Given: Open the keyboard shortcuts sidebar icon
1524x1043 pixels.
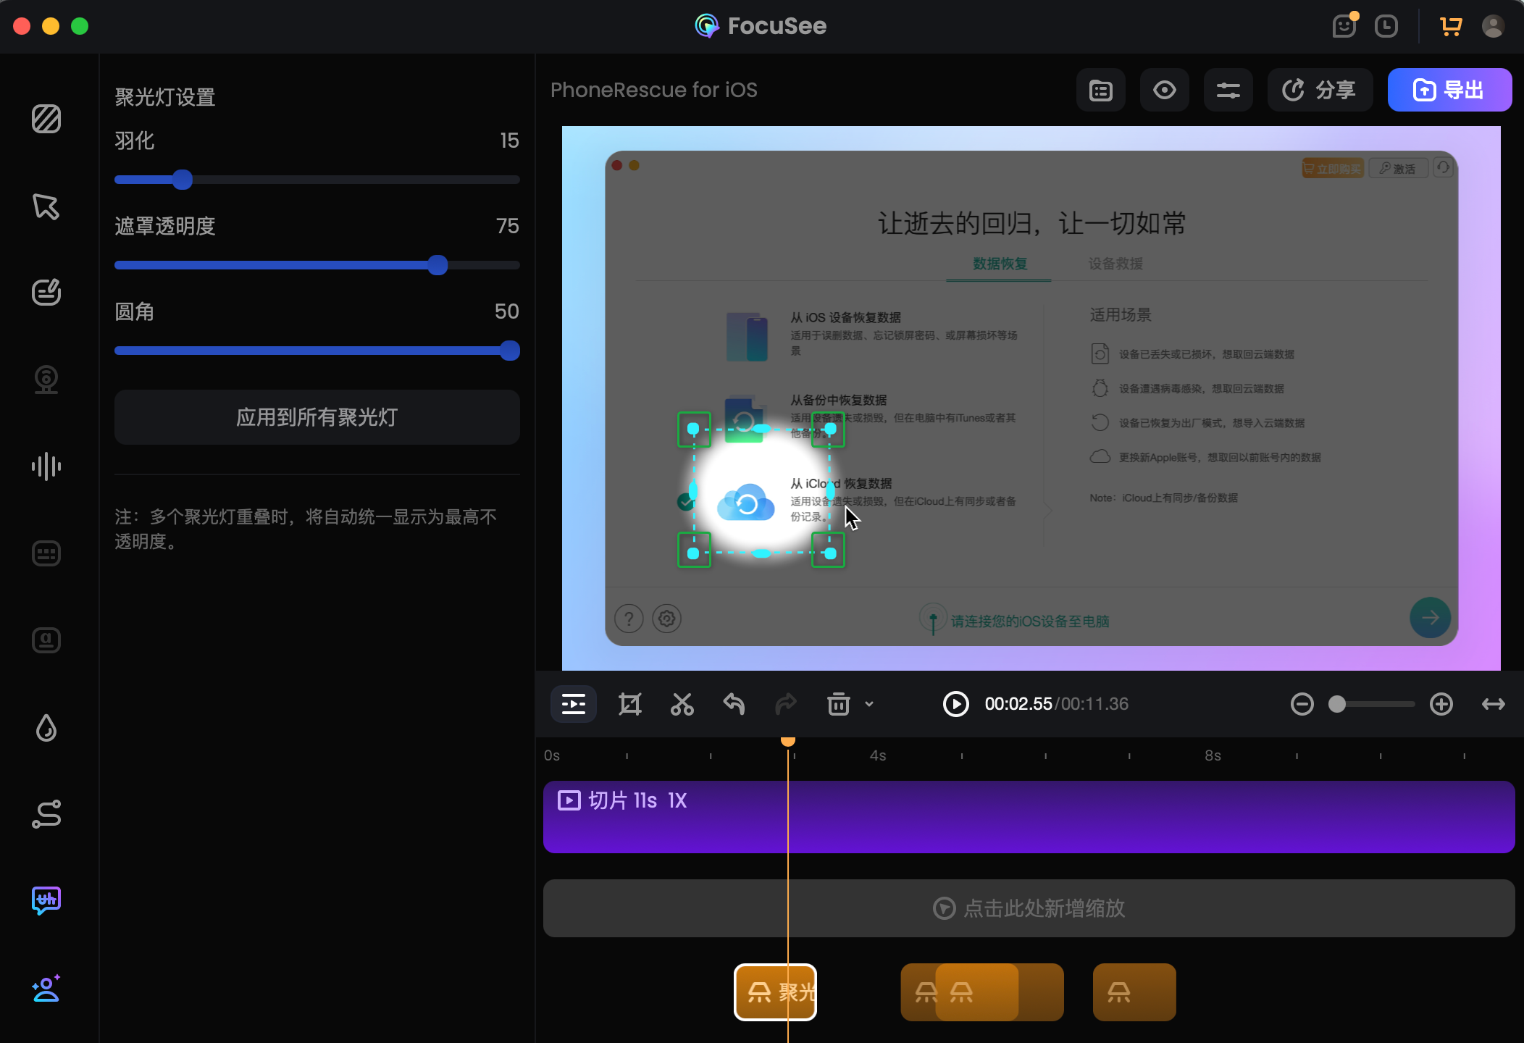Looking at the screenshot, I should (46, 553).
